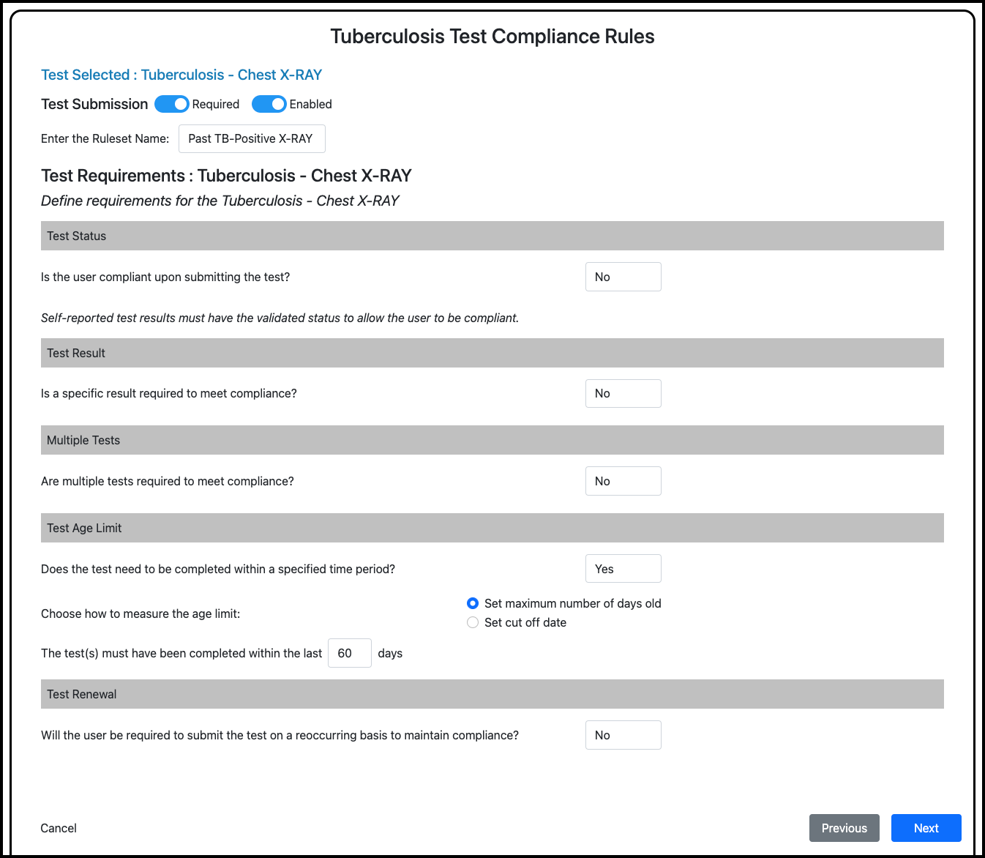Open the compliant upon submitting dropdown
The width and height of the screenshot is (985, 858).
pyautogui.click(x=623, y=277)
